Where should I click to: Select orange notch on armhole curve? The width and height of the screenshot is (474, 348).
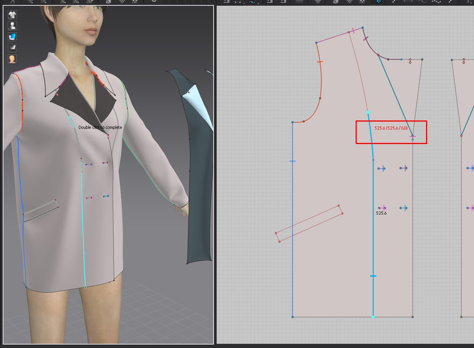coord(320,62)
